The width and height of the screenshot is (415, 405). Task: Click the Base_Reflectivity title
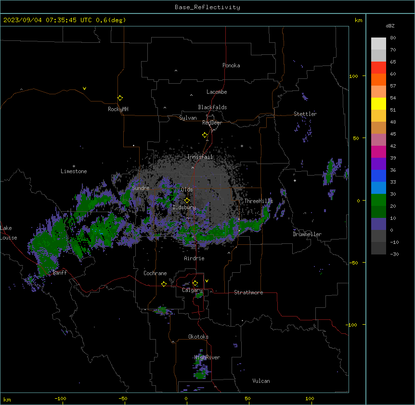point(207,7)
